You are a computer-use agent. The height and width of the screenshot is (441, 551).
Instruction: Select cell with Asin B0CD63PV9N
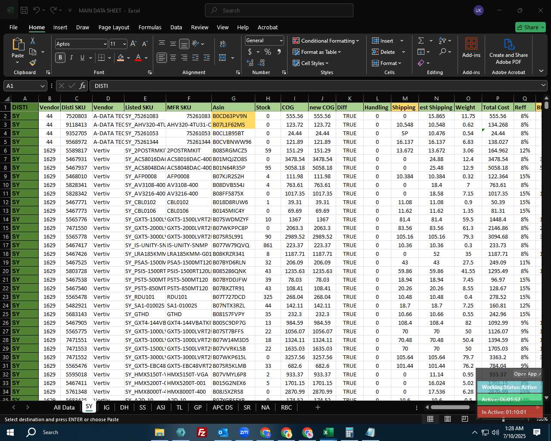click(x=233, y=116)
